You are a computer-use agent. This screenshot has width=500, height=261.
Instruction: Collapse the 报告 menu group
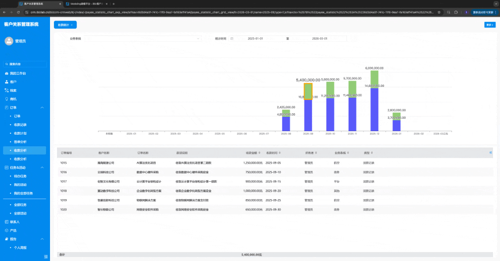(42, 239)
